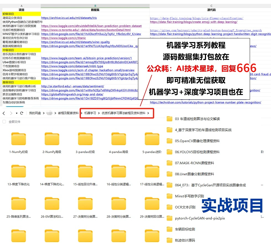Open kaggle loan-prediction-problem-dataset link
This screenshot has height=244, width=271.
pos(92,26)
